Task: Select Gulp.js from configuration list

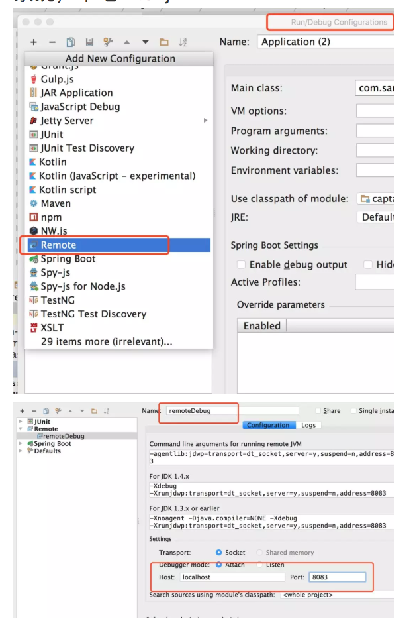Action: (119, 79)
